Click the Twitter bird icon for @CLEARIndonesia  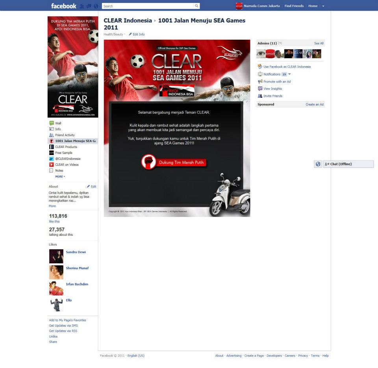(52, 159)
